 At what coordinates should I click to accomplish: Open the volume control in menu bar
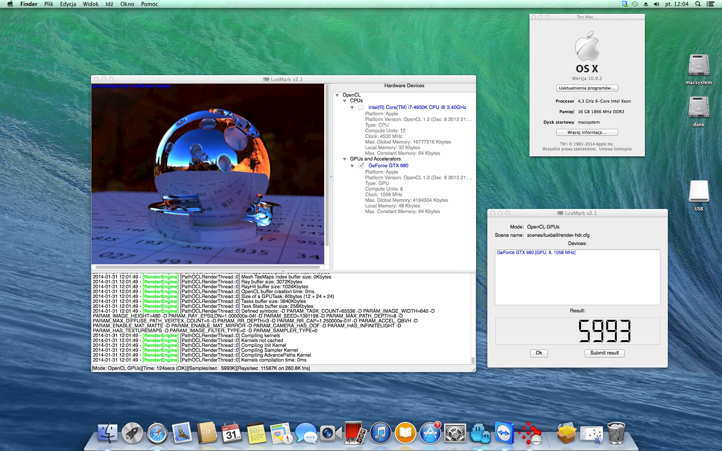[x=657, y=4]
